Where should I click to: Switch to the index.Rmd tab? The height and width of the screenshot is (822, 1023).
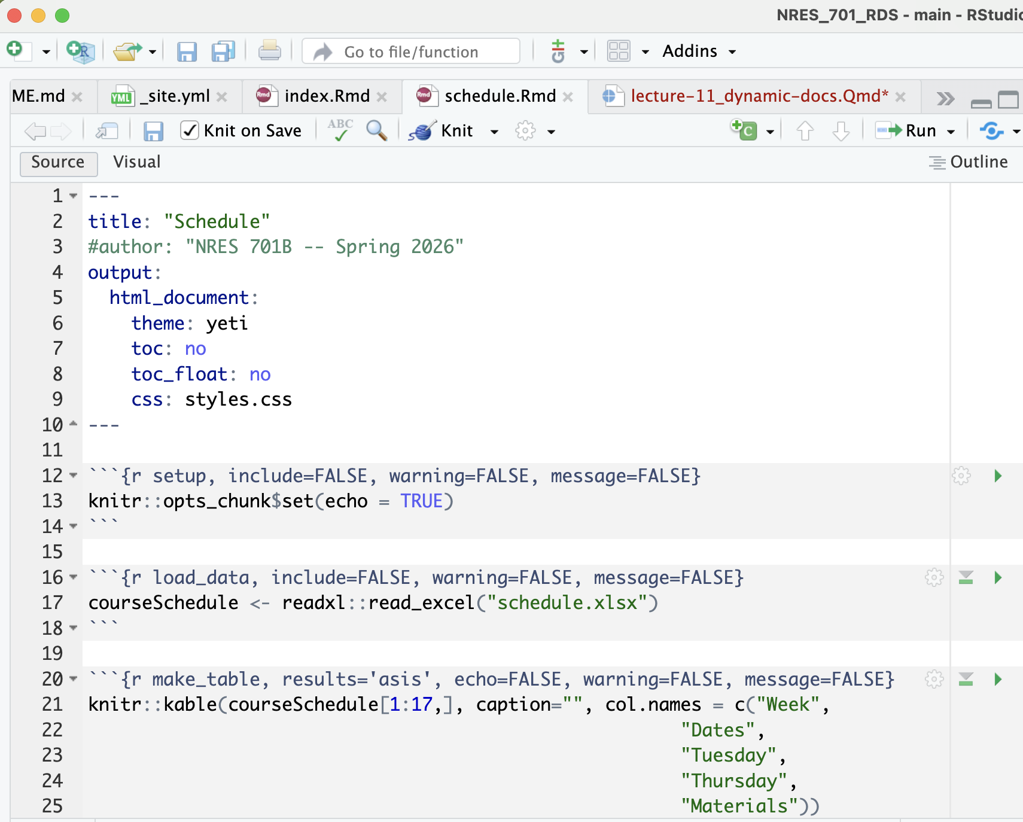click(327, 96)
